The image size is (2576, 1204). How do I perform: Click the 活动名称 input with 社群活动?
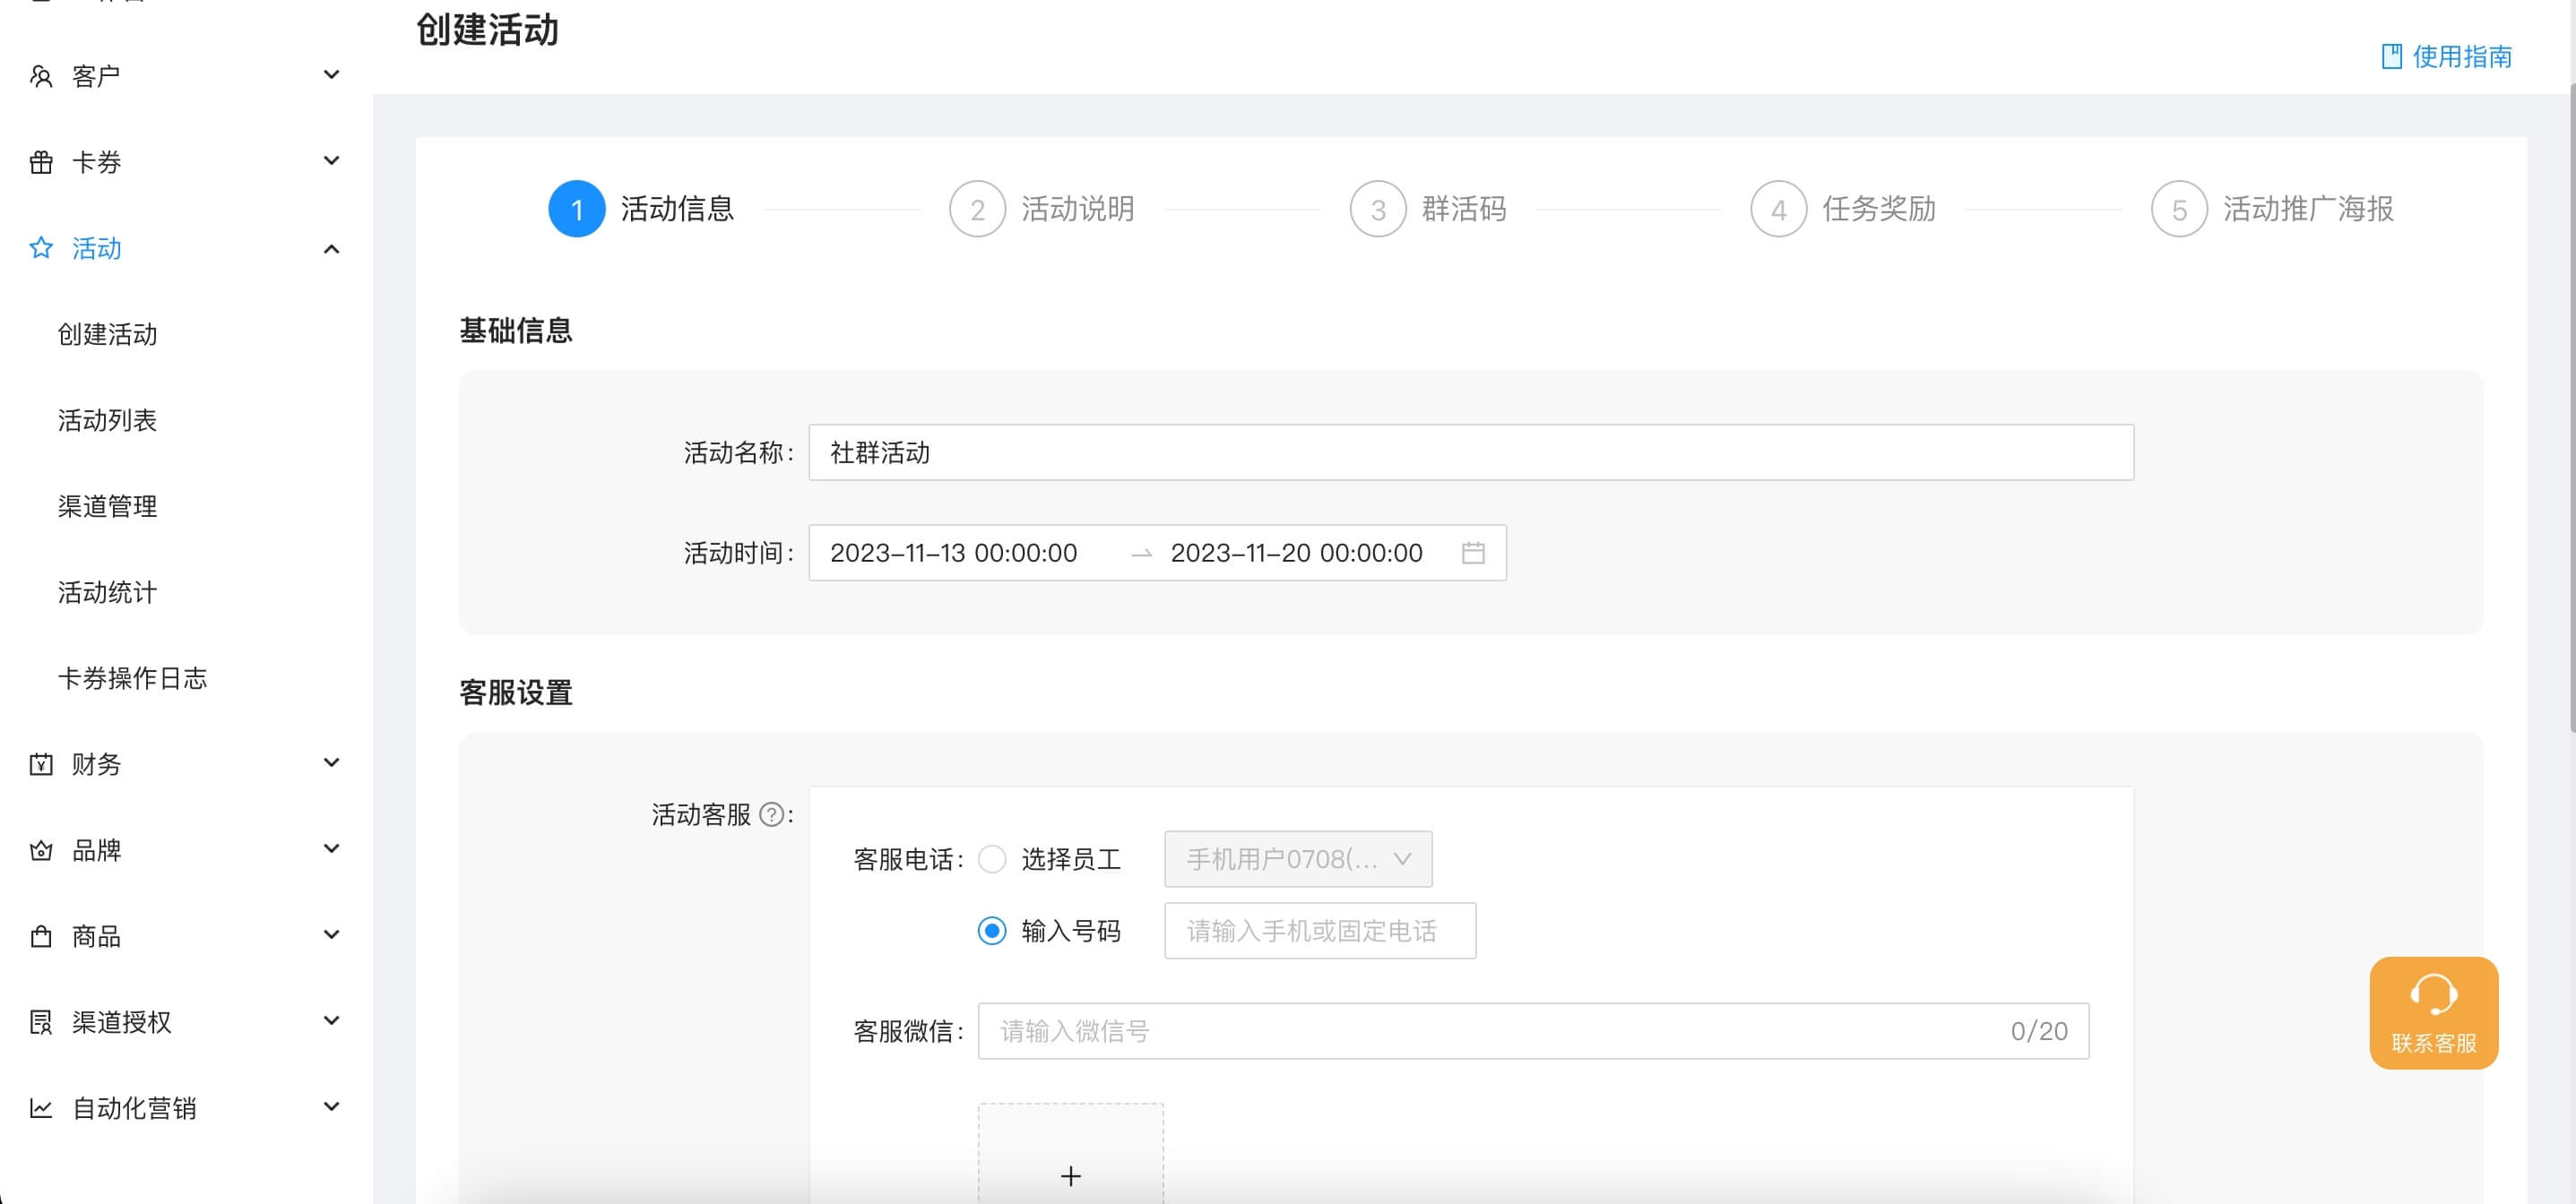tap(1471, 452)
